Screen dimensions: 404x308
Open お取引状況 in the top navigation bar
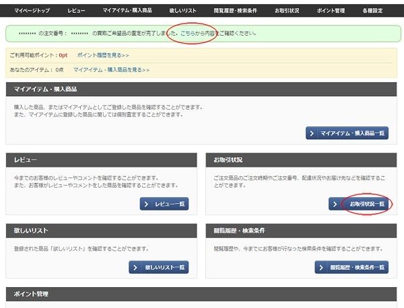click(x=287, y=11)
